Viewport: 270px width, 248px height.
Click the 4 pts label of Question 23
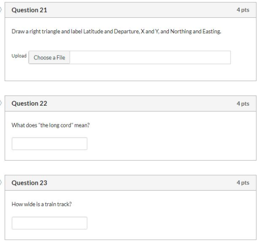tap(243, 182)
